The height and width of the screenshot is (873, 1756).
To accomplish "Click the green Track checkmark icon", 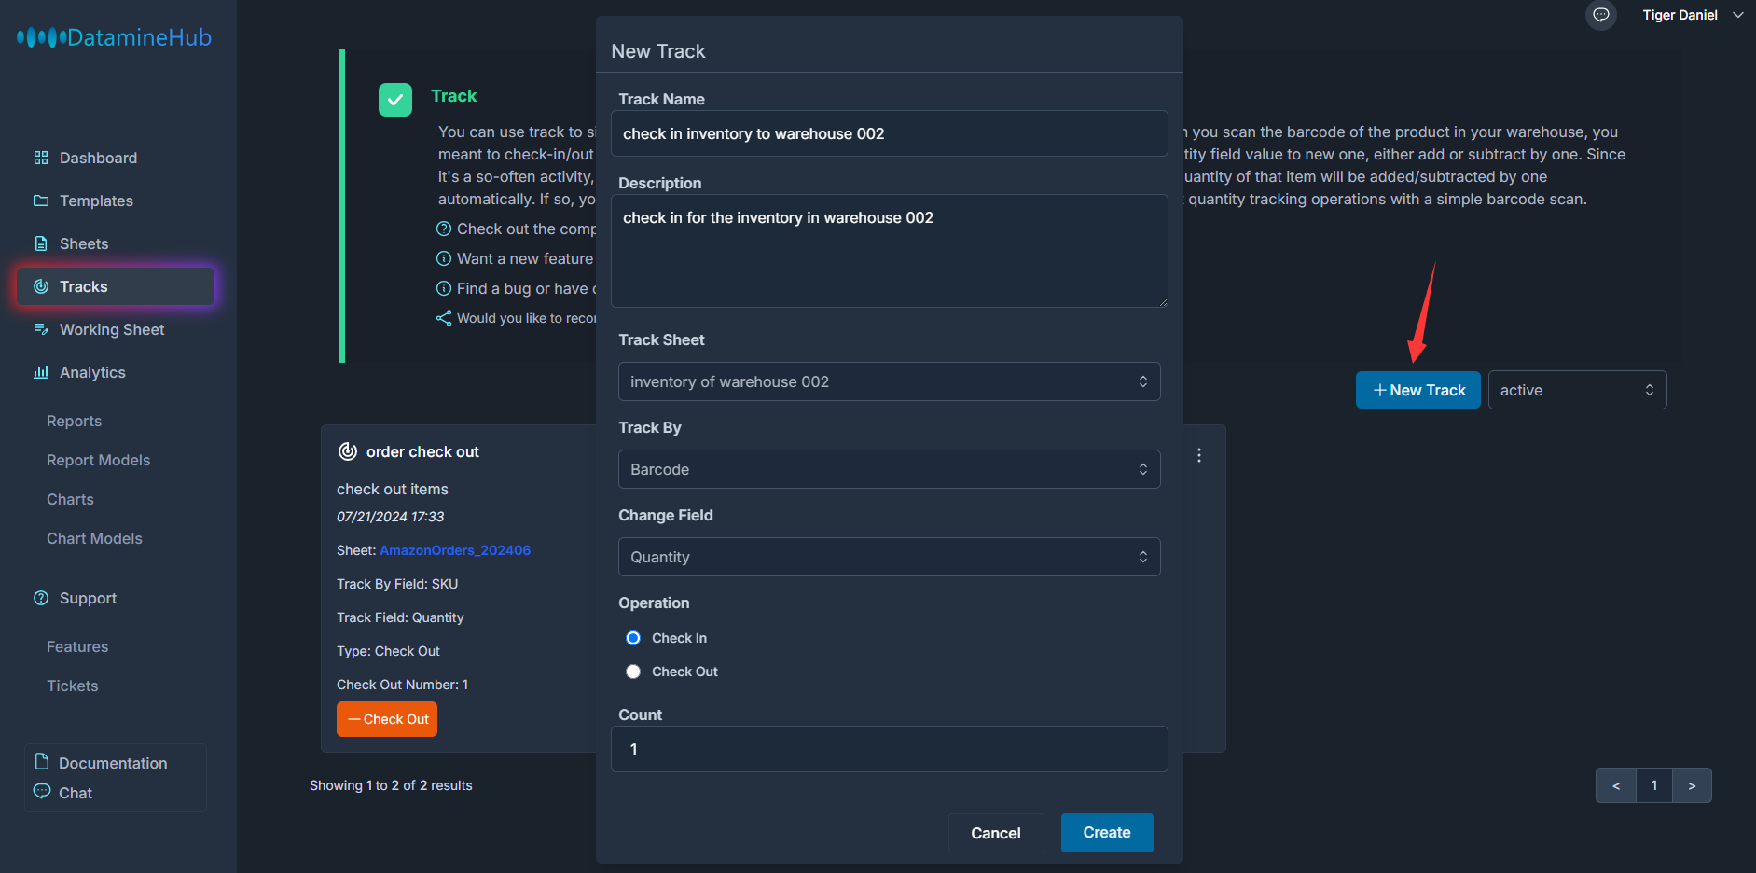I will (x=395, y=100).
